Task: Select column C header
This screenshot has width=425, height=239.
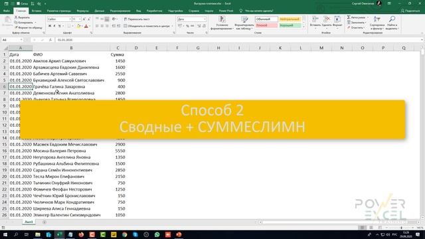Action: [118, 48]
